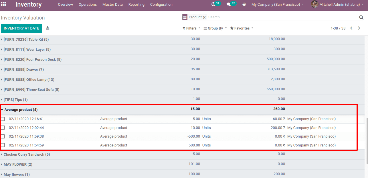Click the 18,000.00 total for Table Kit
Image resolution: width=368 pixels, height=178 pixels.
277,39
